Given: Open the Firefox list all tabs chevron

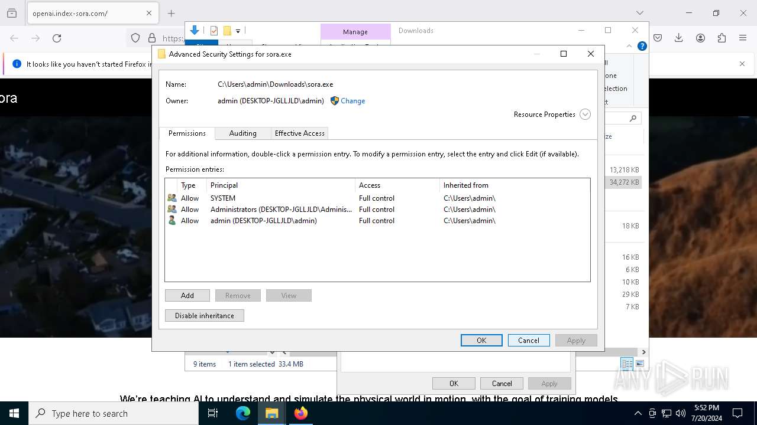Looking at the screenshot, I should [x=640, y=13].
